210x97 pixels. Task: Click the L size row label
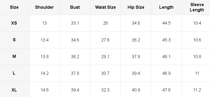point(14,73)
